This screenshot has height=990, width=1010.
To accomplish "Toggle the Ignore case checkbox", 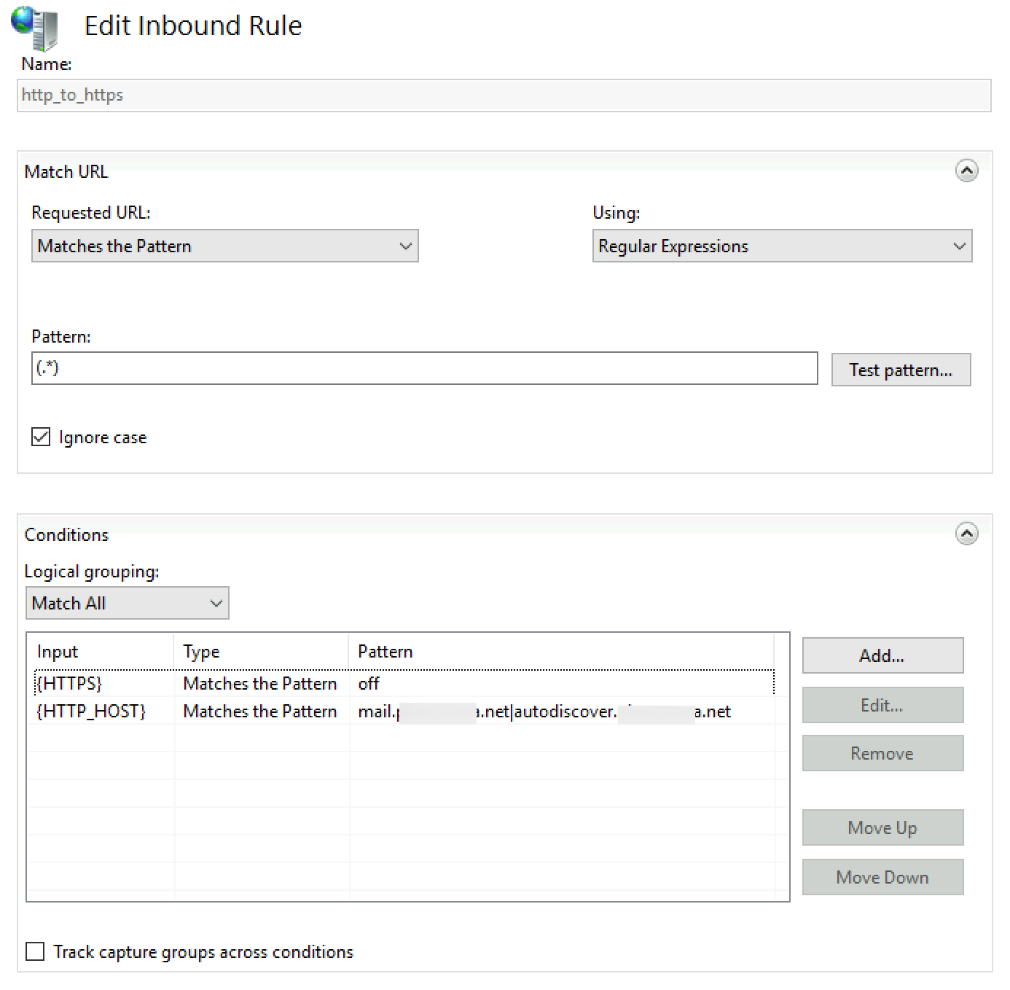I will [41, 437].
